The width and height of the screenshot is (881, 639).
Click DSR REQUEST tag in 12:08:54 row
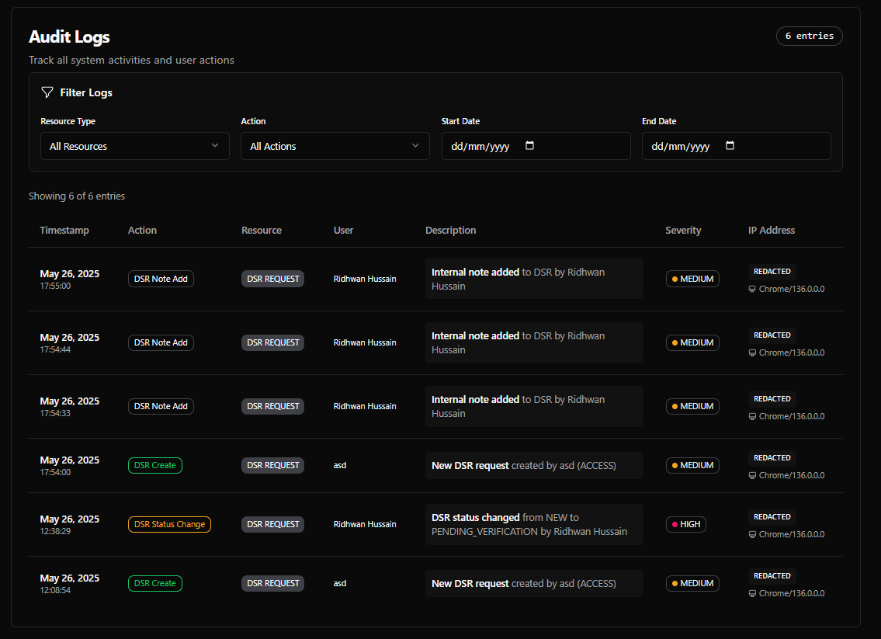(x=272, y=583)
